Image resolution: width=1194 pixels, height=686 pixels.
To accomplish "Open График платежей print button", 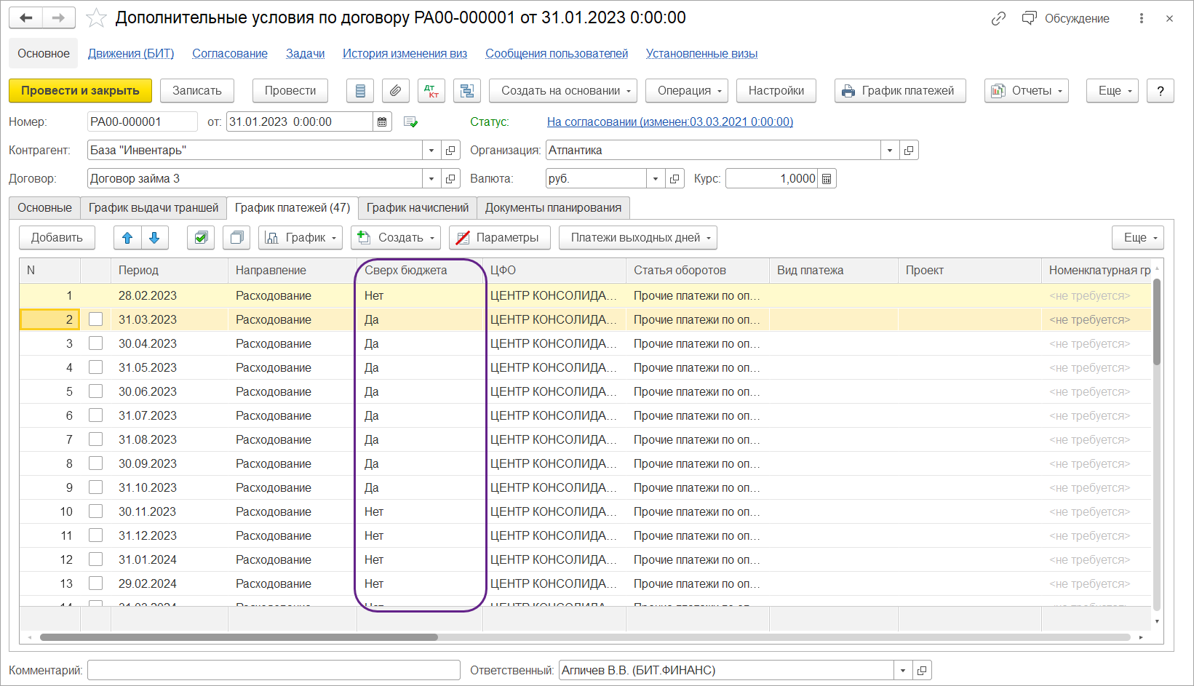I will pos(900,91).
